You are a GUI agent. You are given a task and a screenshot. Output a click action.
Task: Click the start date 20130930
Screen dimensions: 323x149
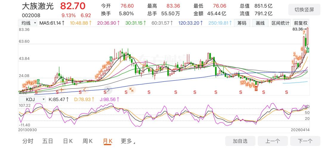pyautogui.click(x=28, y=130)
